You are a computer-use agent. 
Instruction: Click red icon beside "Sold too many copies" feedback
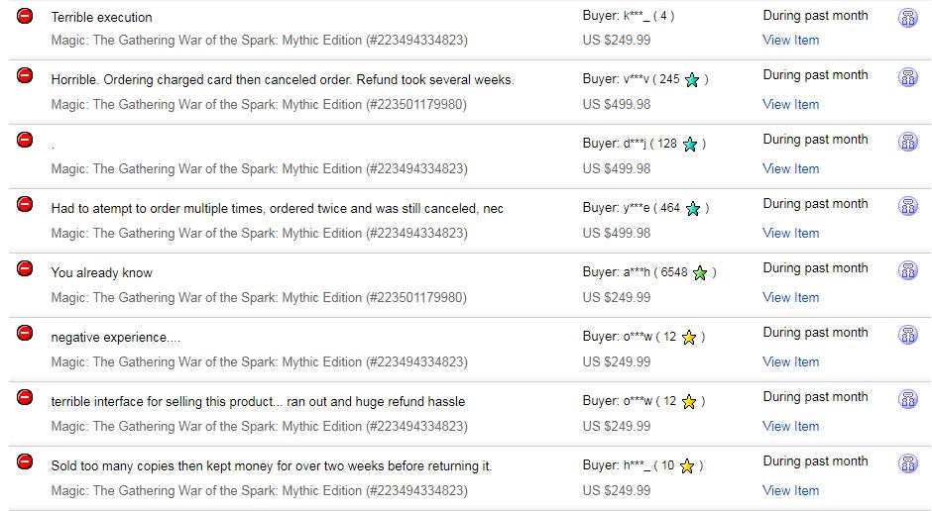(25, 461)
